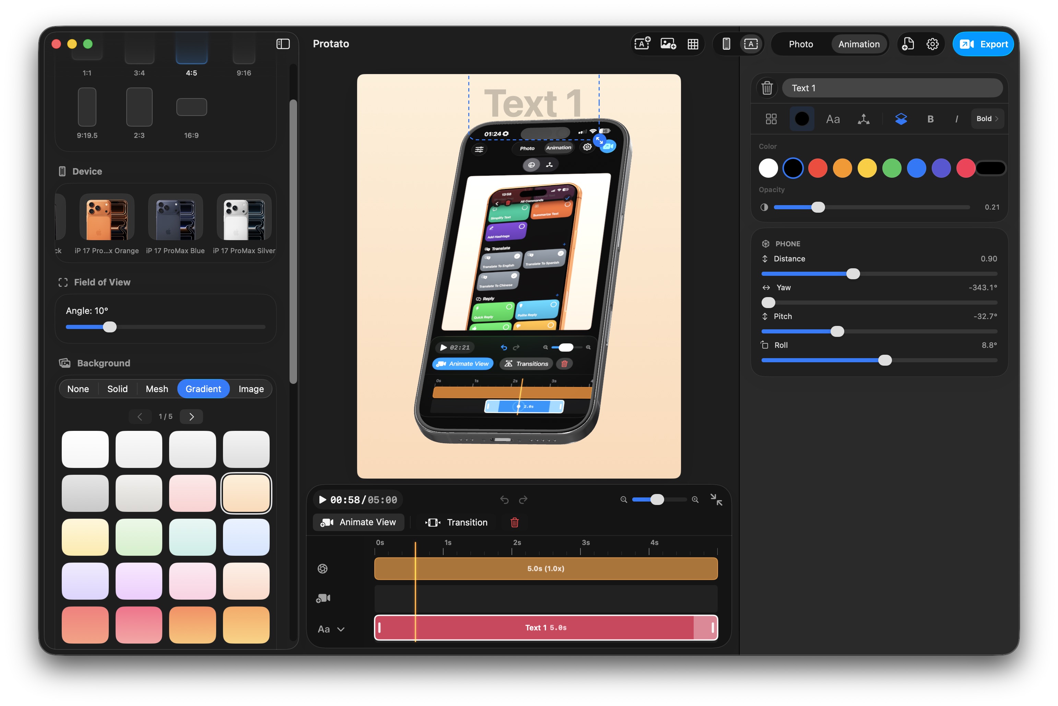Select the 5.0s (1.0x) orange clip
The image size is (1058, 706).
click(x=546, y=569)
